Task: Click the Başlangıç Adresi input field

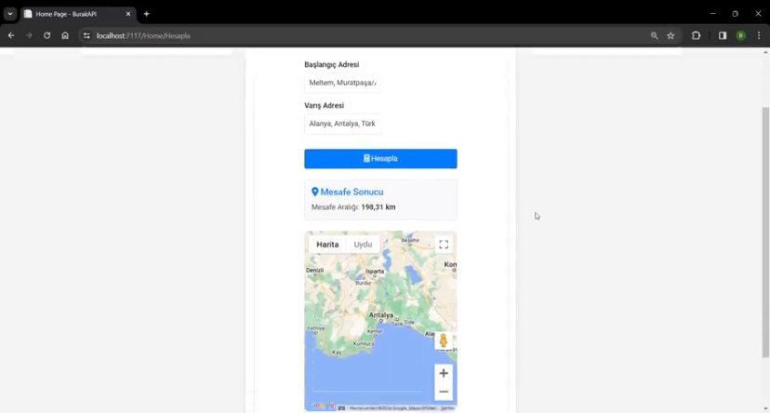Action: pyautogui.click(x=342, y=83)
